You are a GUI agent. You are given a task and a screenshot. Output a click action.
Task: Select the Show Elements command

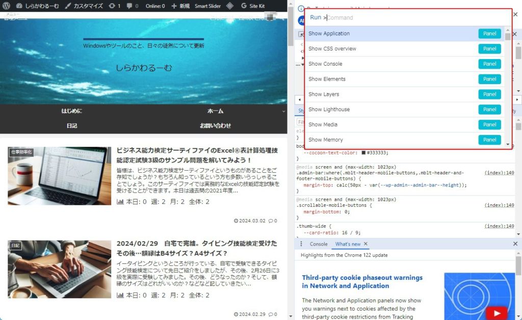(x=404, y=79)
